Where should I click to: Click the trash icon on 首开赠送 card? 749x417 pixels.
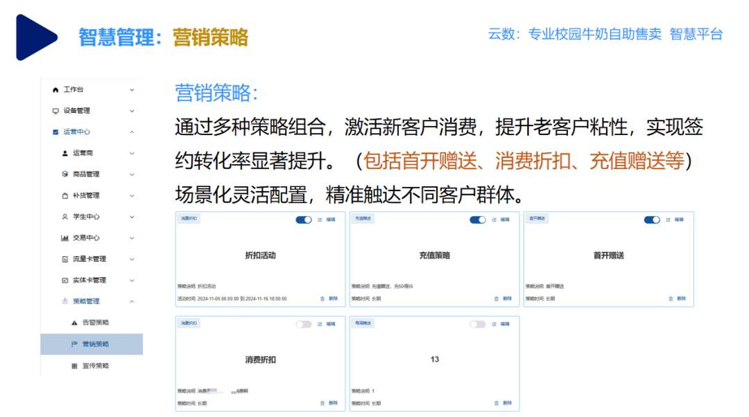click(670, 299)
